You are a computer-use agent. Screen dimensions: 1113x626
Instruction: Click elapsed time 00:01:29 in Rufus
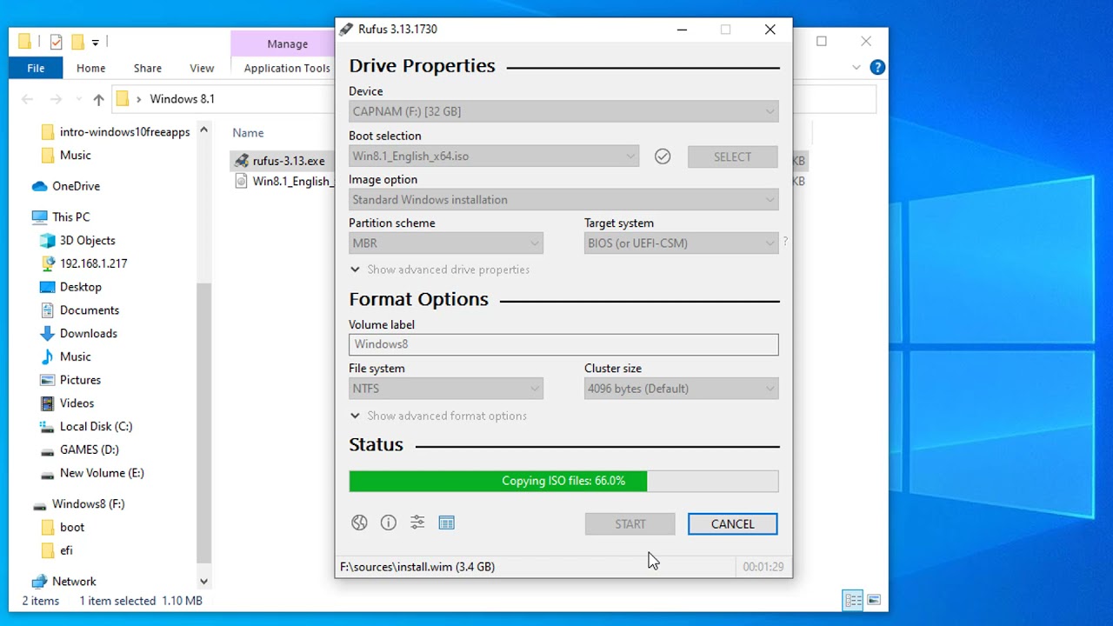[x=763, y=567]
